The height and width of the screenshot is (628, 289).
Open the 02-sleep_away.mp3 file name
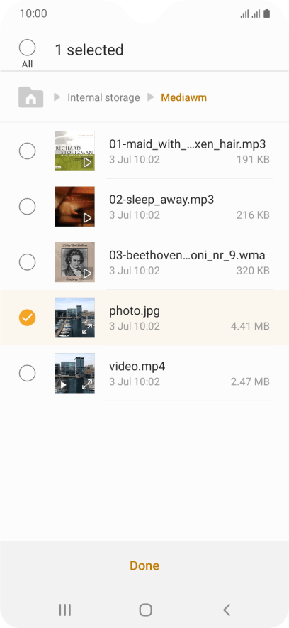coord(161,200)
